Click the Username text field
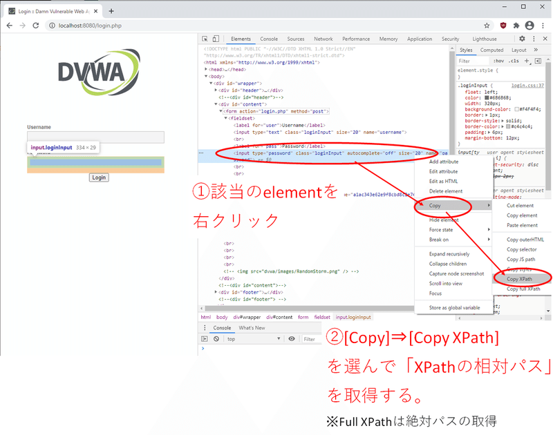 (95, 137)
